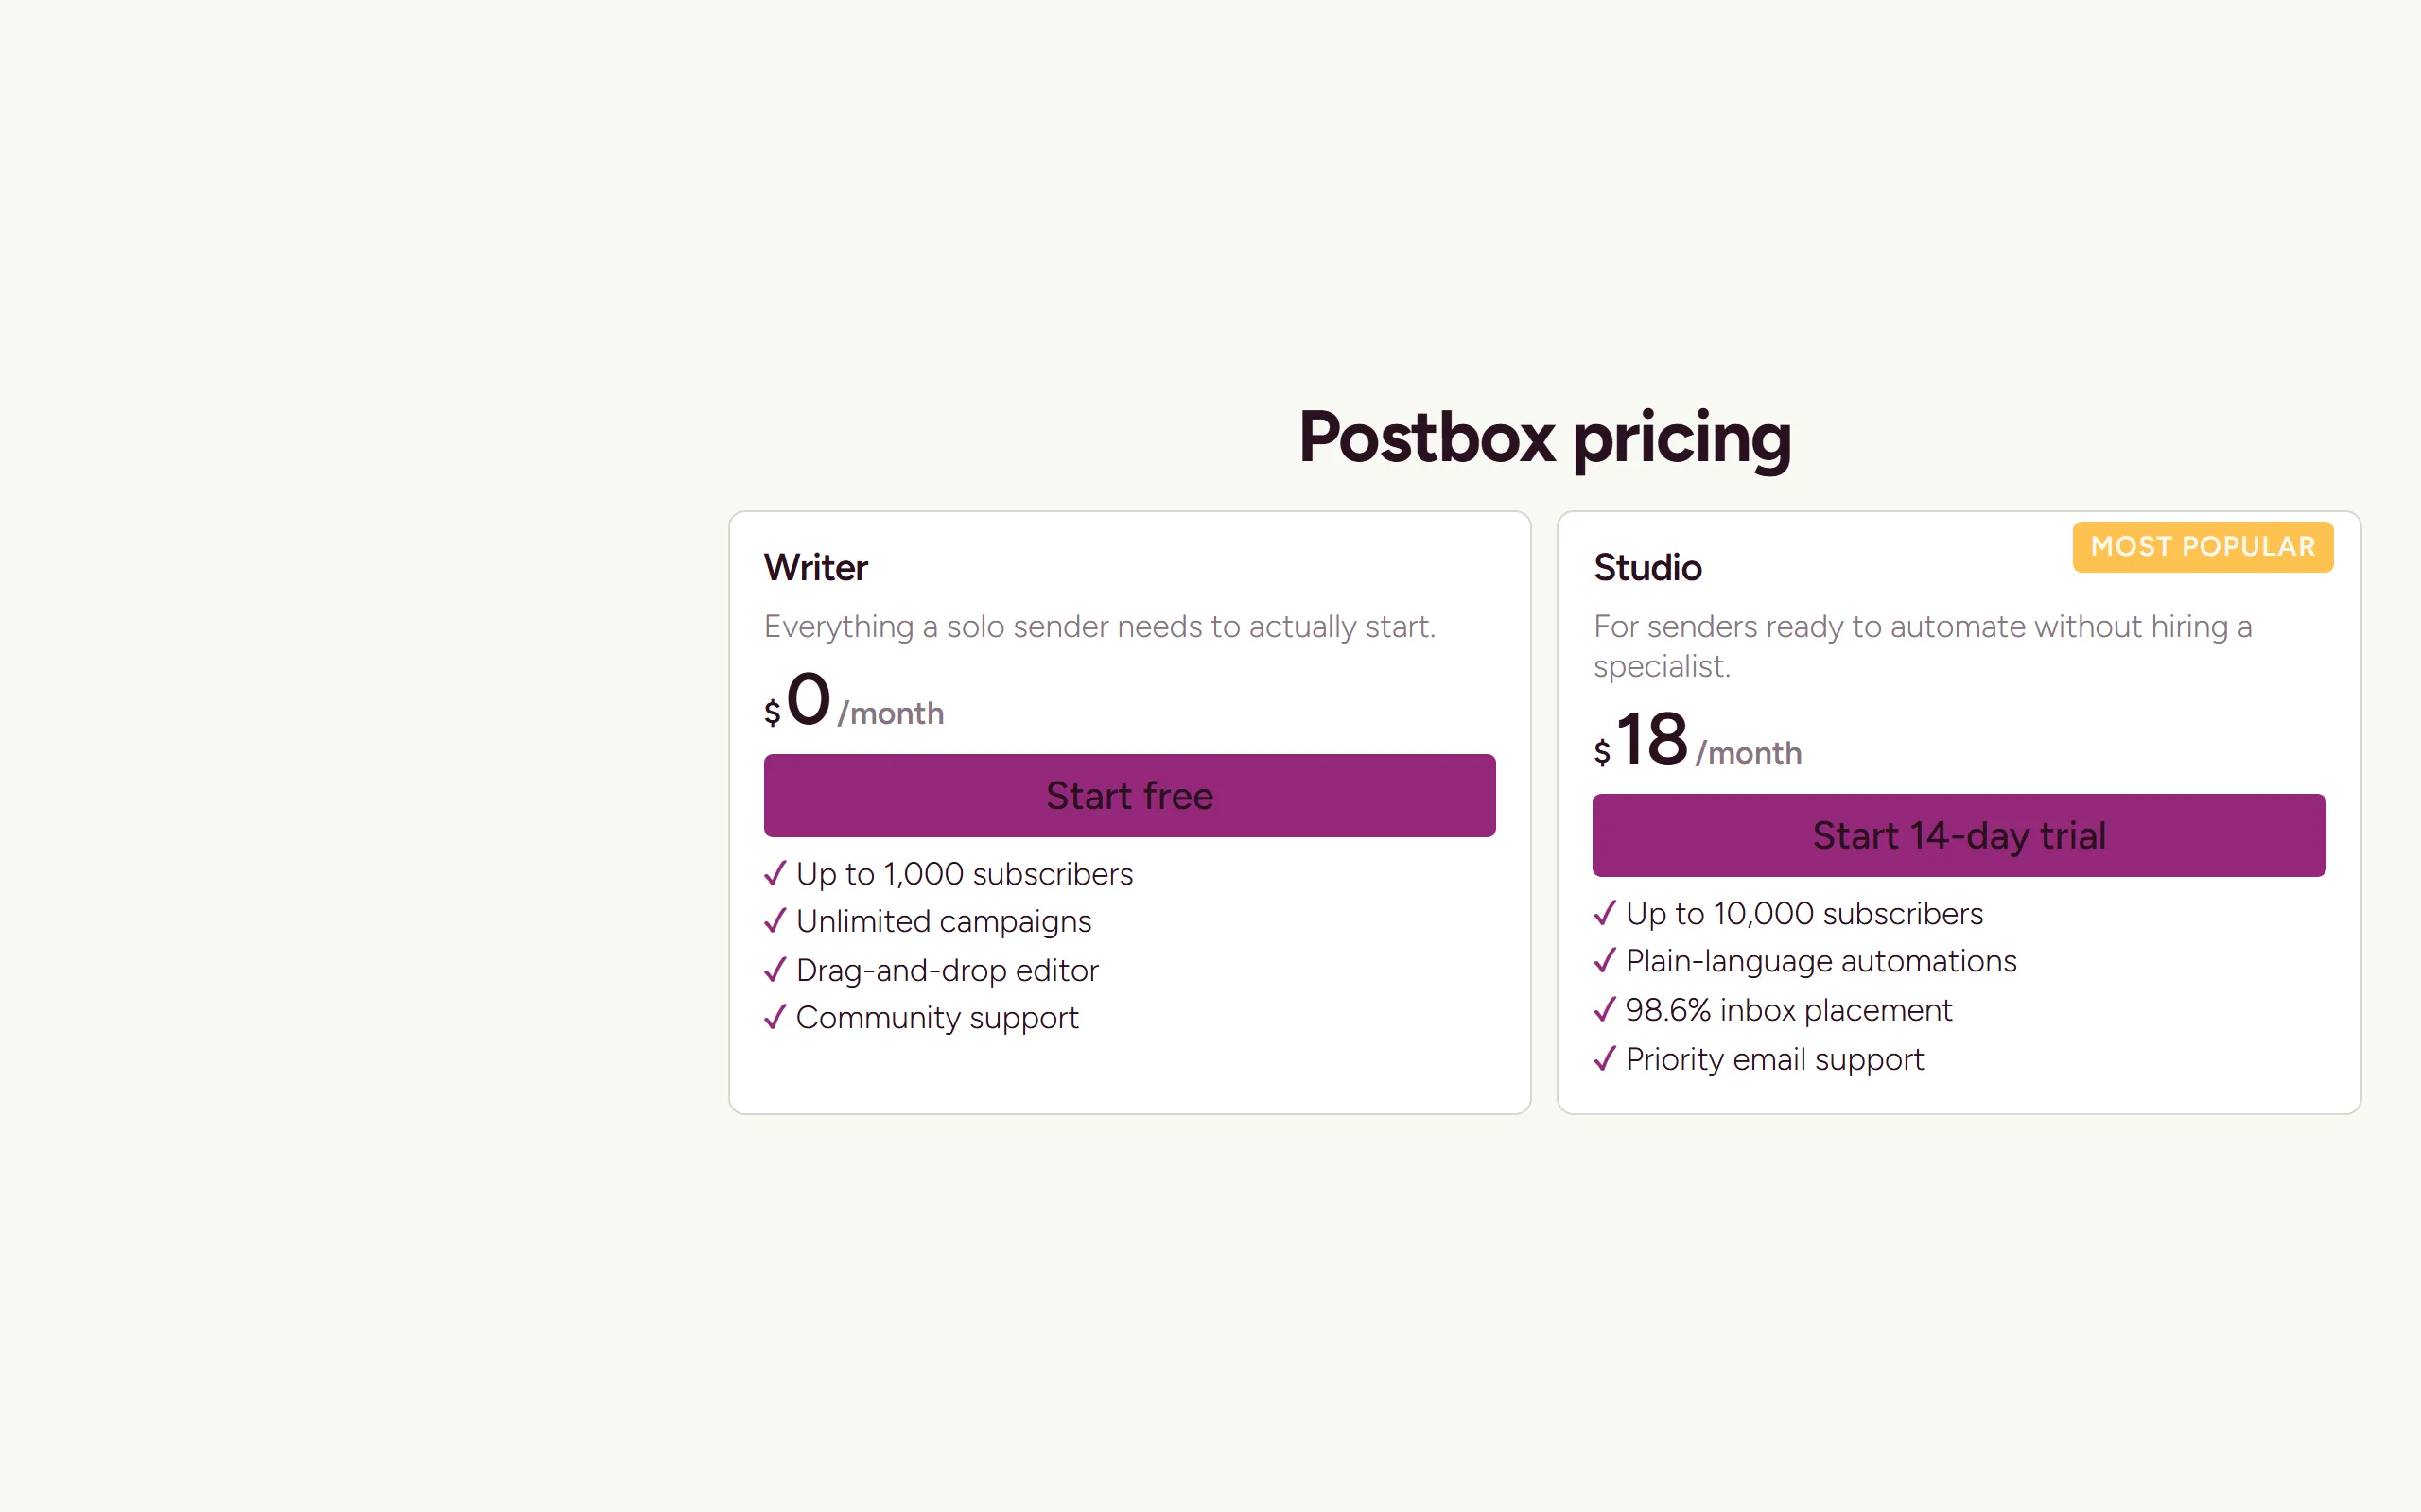Viewport: 2421px width, 1512px height.
Task: Click the Start free button
Action: click(x=1129, y=795)
